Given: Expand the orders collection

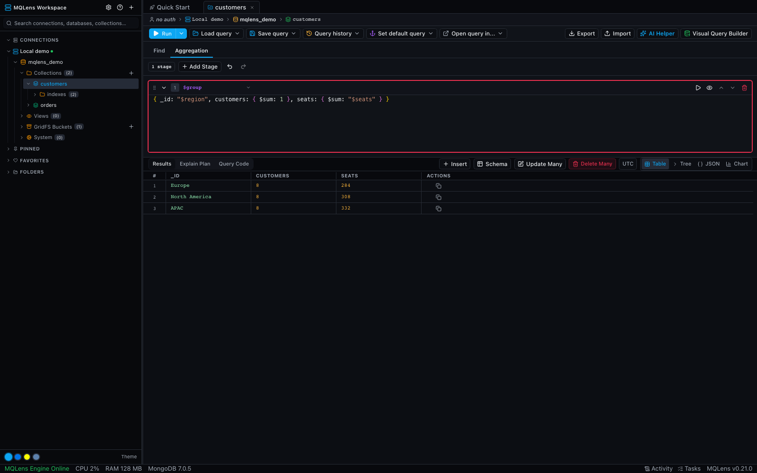Looking at the screenshot, I should [x=28, y=105].
